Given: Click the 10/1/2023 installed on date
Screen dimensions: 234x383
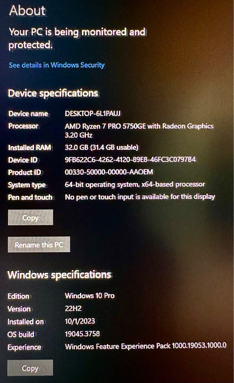Looking at the screenshot, I should click(80, 321).
